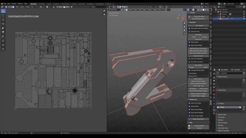The height and width of the screenshot is (138, 246).
Task: Toggle the Mark Seams checkbox
Action: coord(189,42)
